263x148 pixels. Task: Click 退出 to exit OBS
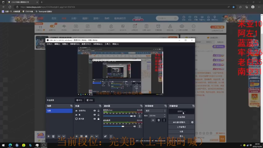click(181, 136)
